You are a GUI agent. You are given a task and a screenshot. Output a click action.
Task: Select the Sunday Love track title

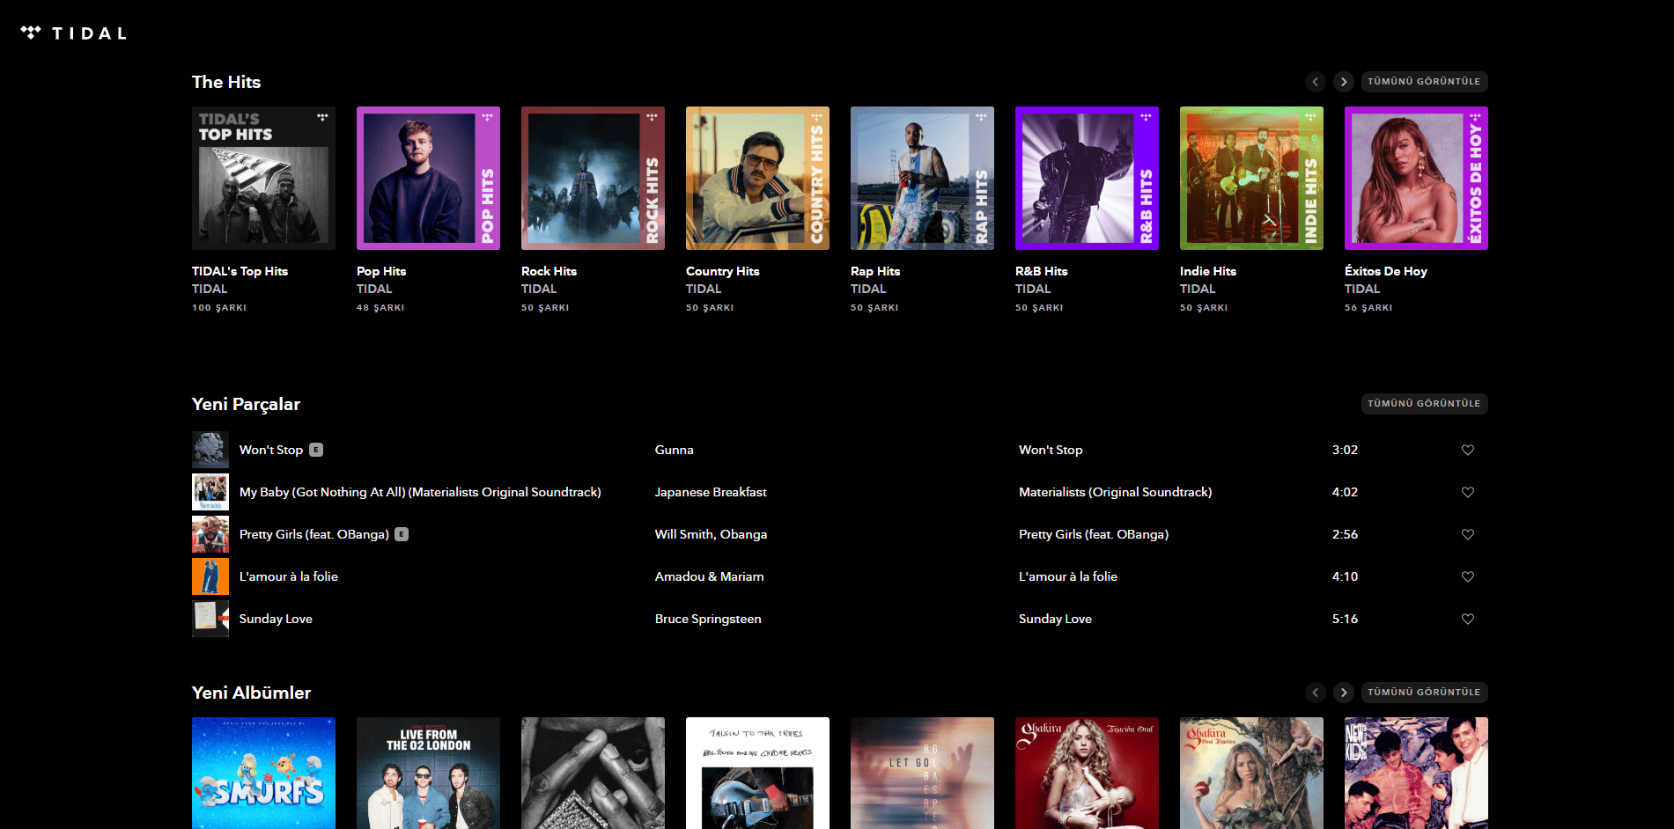[x=276, y=619]
